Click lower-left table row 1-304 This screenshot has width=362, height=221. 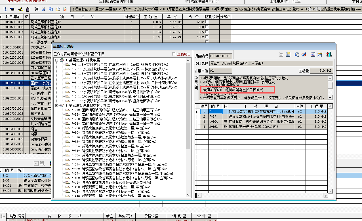point(26,186)
